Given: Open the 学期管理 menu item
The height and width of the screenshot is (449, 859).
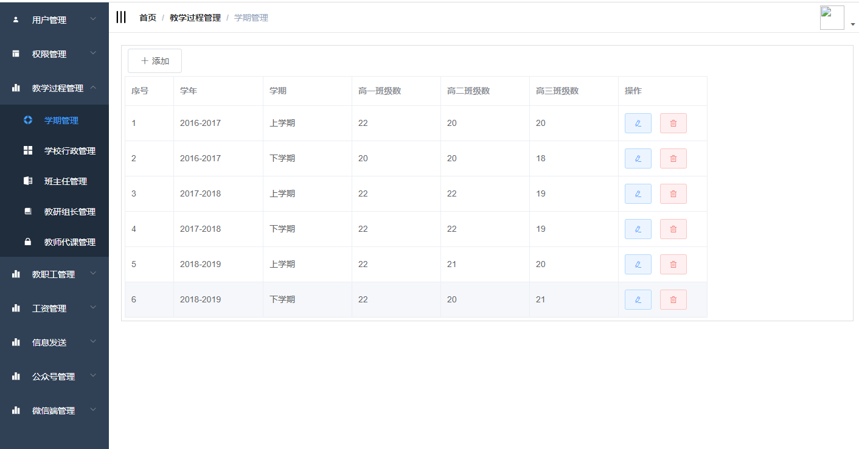Looking at the screenshot, I should point(54,120).
